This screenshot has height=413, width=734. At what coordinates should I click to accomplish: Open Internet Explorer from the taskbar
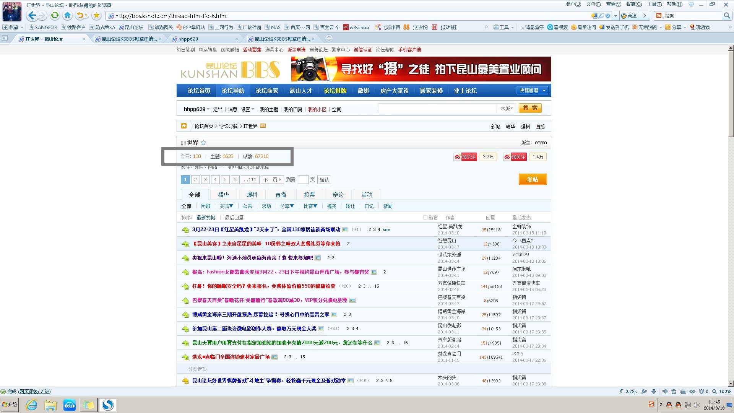[x=32, y=405]
